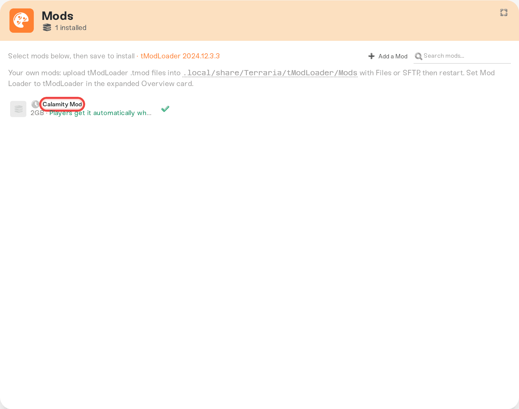Viewport: 519px width, 409px height.
Task: Click the clock icon beside Calamity Mod
Action: point(35,104)
